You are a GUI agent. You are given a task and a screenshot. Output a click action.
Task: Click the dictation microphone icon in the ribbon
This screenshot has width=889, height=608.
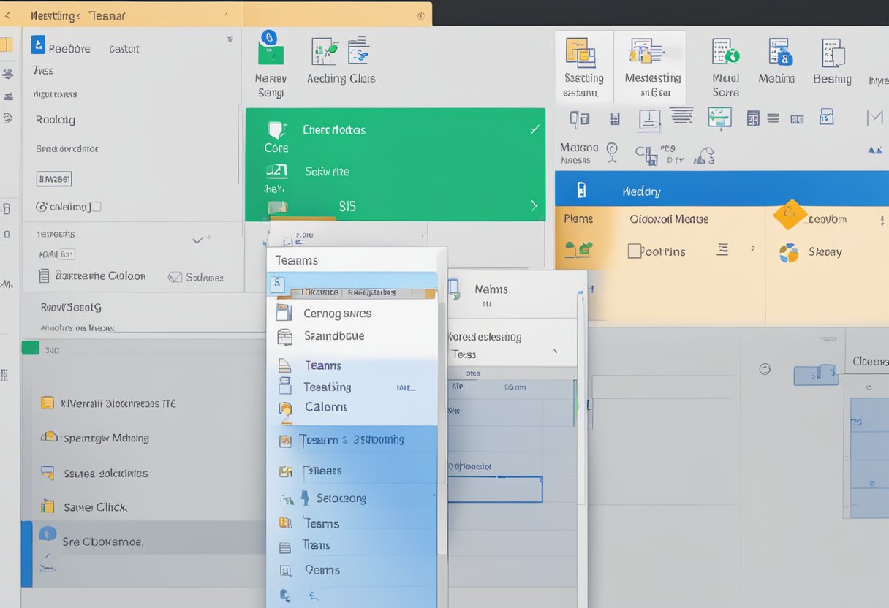[704, 154]
